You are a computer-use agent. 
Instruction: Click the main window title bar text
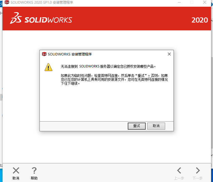[x=42, y=3]
